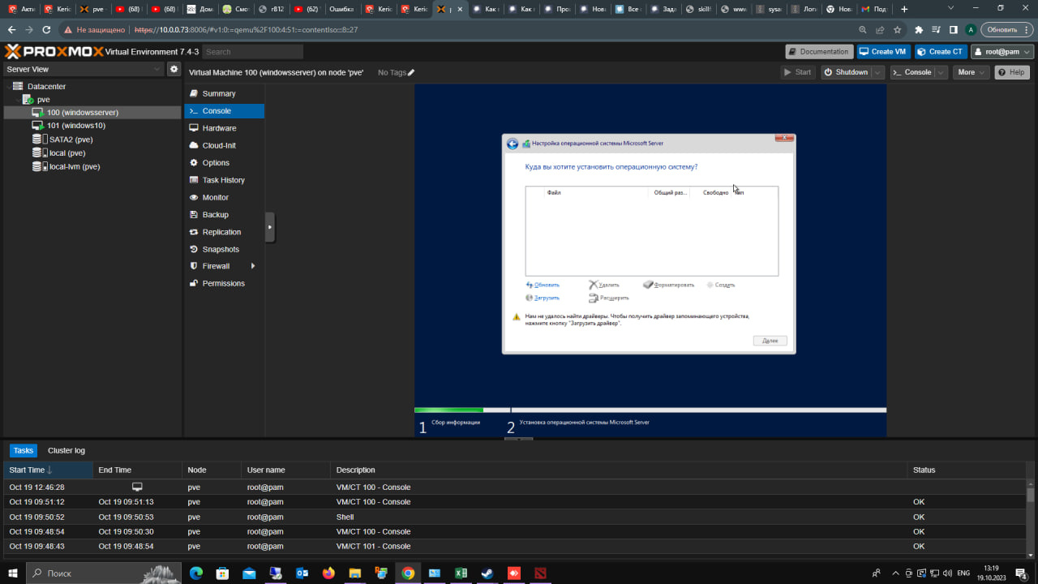
Task: Collapse the pve node in tree
Action: click(17, 100)
